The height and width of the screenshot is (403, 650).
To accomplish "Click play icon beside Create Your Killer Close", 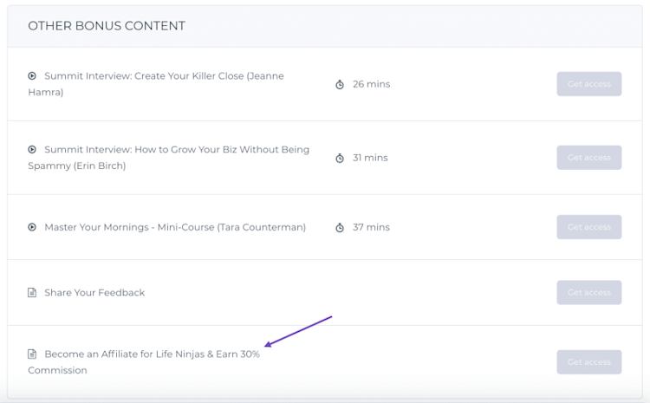I will 32,76.
